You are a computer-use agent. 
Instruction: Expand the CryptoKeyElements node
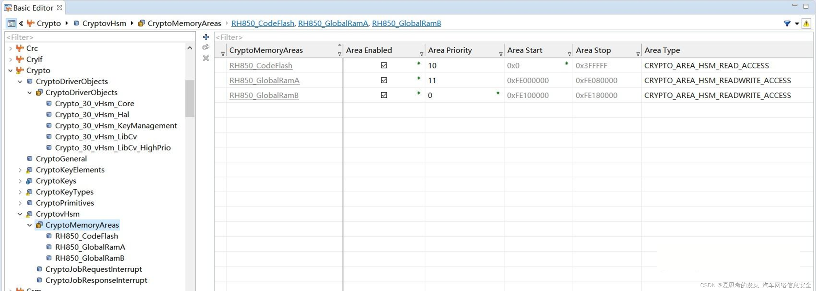[x=20, y=170]
